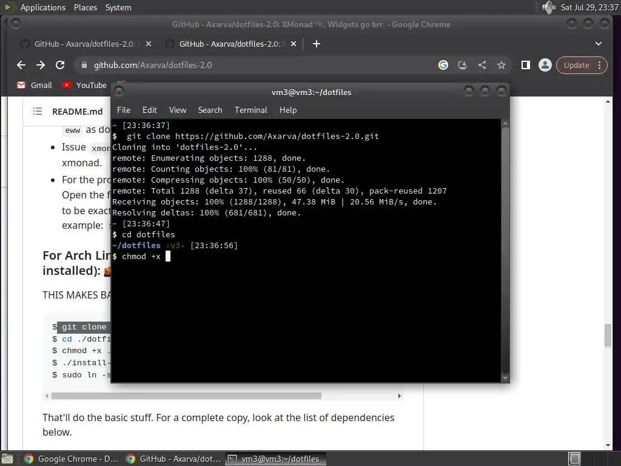This screenshot has height=466, width=621.
Task: Open terminal Help menu
Action: (288, 110)
